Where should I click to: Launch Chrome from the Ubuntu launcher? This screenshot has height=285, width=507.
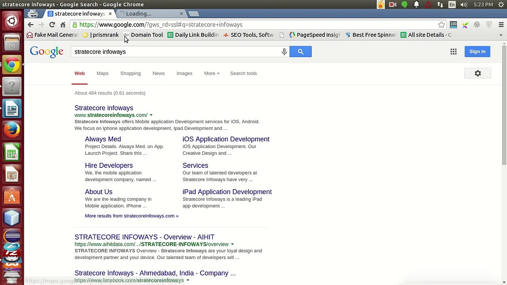click(x=12, y=65)
